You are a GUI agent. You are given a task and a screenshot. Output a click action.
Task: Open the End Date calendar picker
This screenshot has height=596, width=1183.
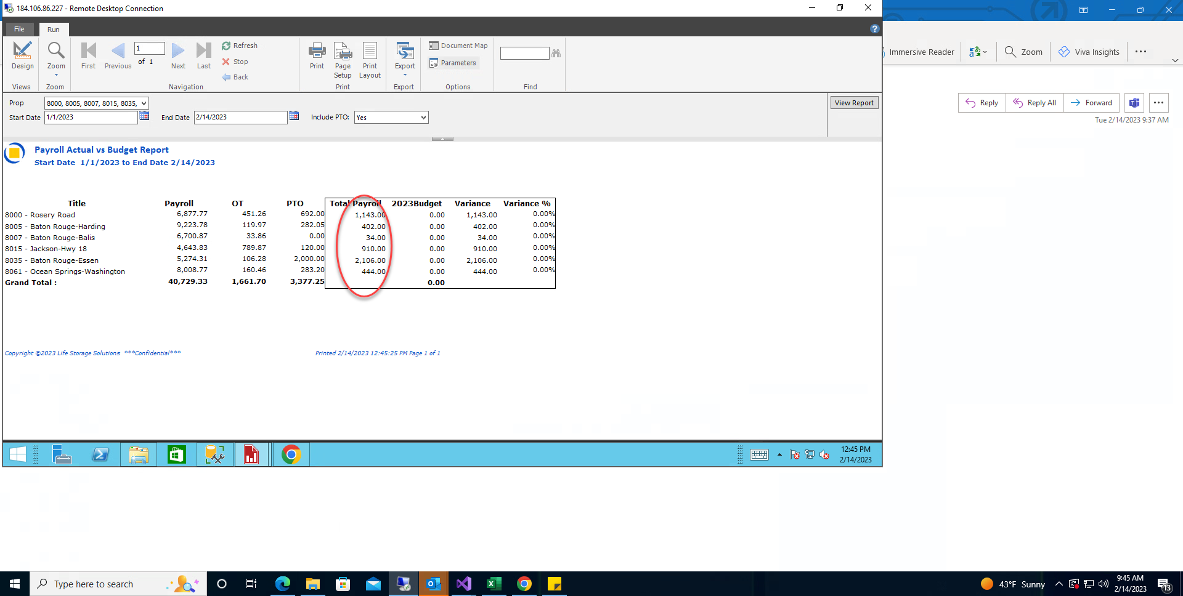coord(294,116)
